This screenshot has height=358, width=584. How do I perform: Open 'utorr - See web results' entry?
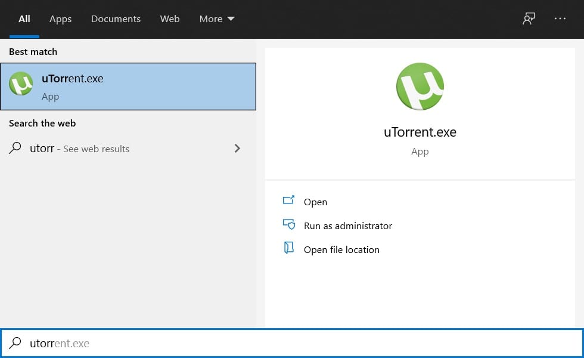[128, 149]
